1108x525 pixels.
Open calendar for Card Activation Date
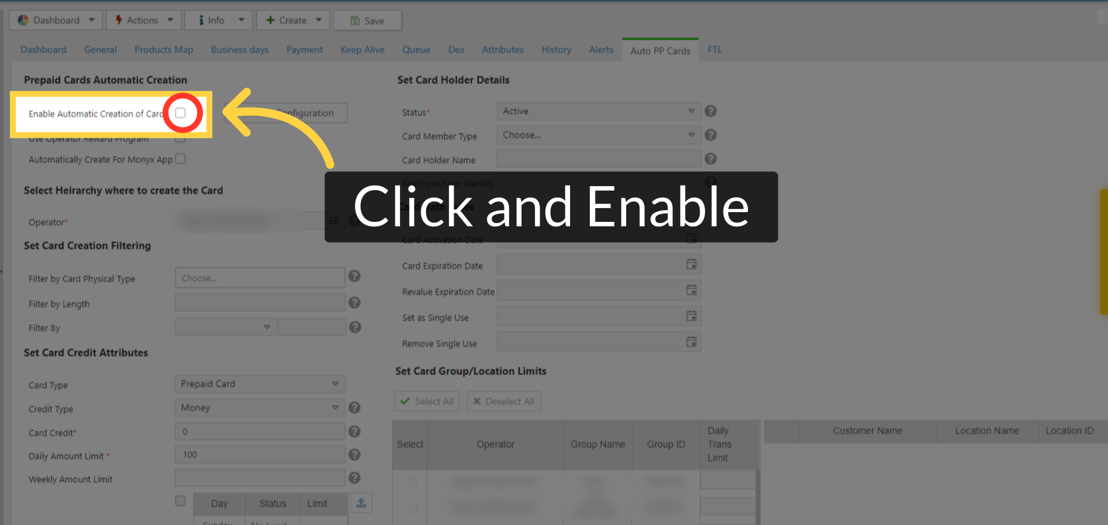691,238
